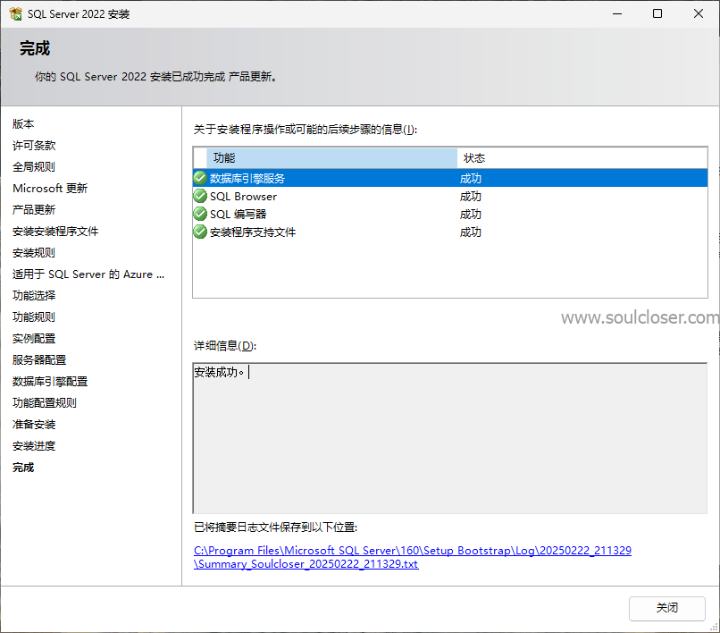Select 实例配置 step in sidebar
Image resolution: width=720 pixels, height=633 pixels.
[x=34, y=339]
